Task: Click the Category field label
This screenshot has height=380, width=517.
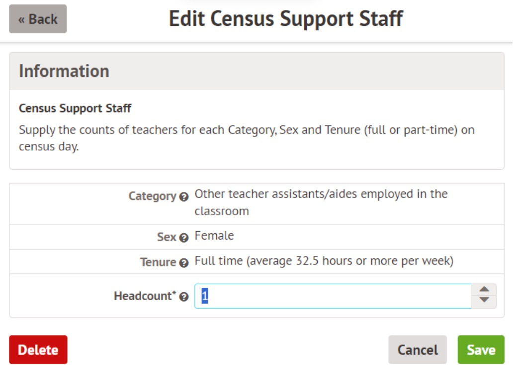Action: (152, 196)
